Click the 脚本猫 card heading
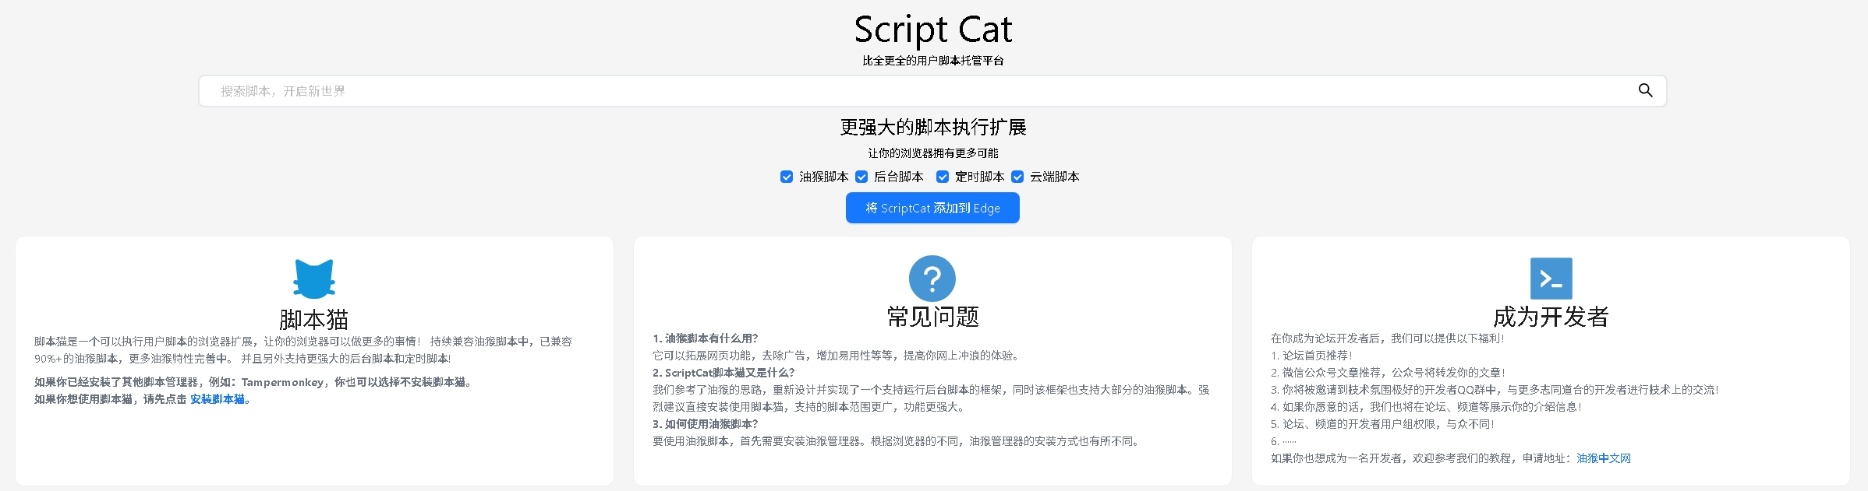Screen dimensions: 1868x491 pos(314,319)
